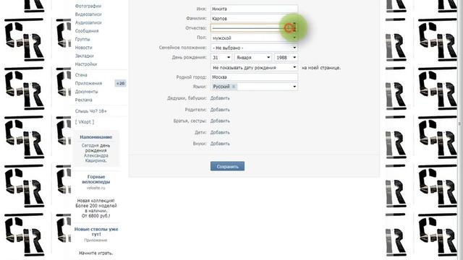Open Настройки in left menu
463x260 pixels.
86,64
